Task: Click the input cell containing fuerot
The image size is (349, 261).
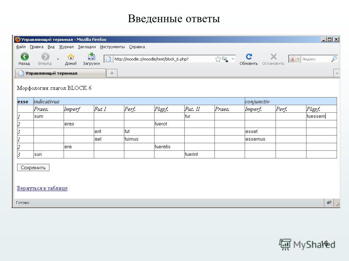Action: [169, 124]
